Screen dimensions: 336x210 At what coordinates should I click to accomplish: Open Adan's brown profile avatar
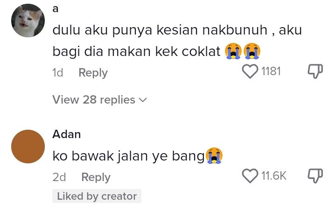[28, 147]
